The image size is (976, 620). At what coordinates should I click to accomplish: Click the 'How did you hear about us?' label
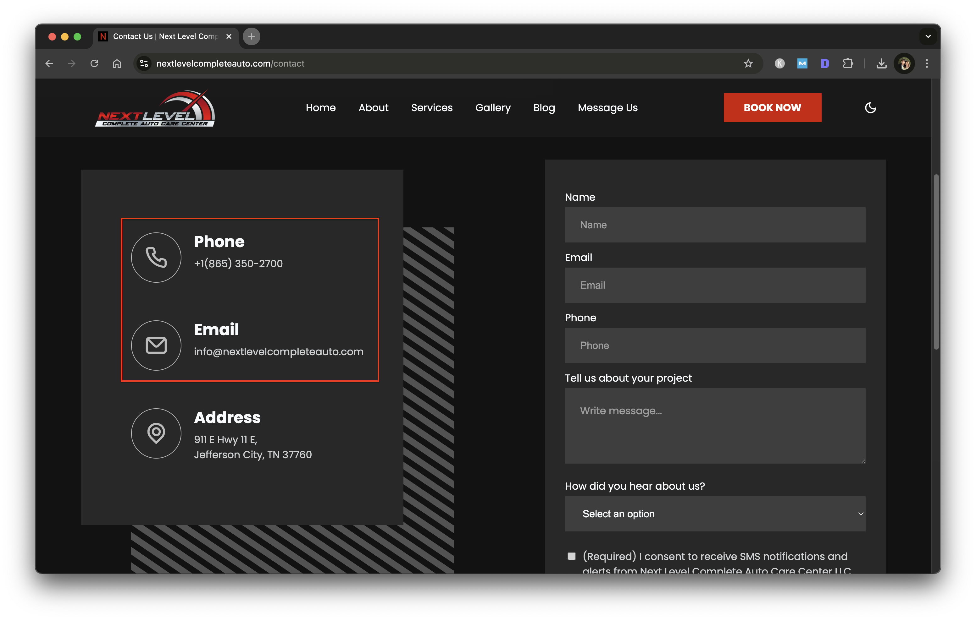(x=635, y=486)
